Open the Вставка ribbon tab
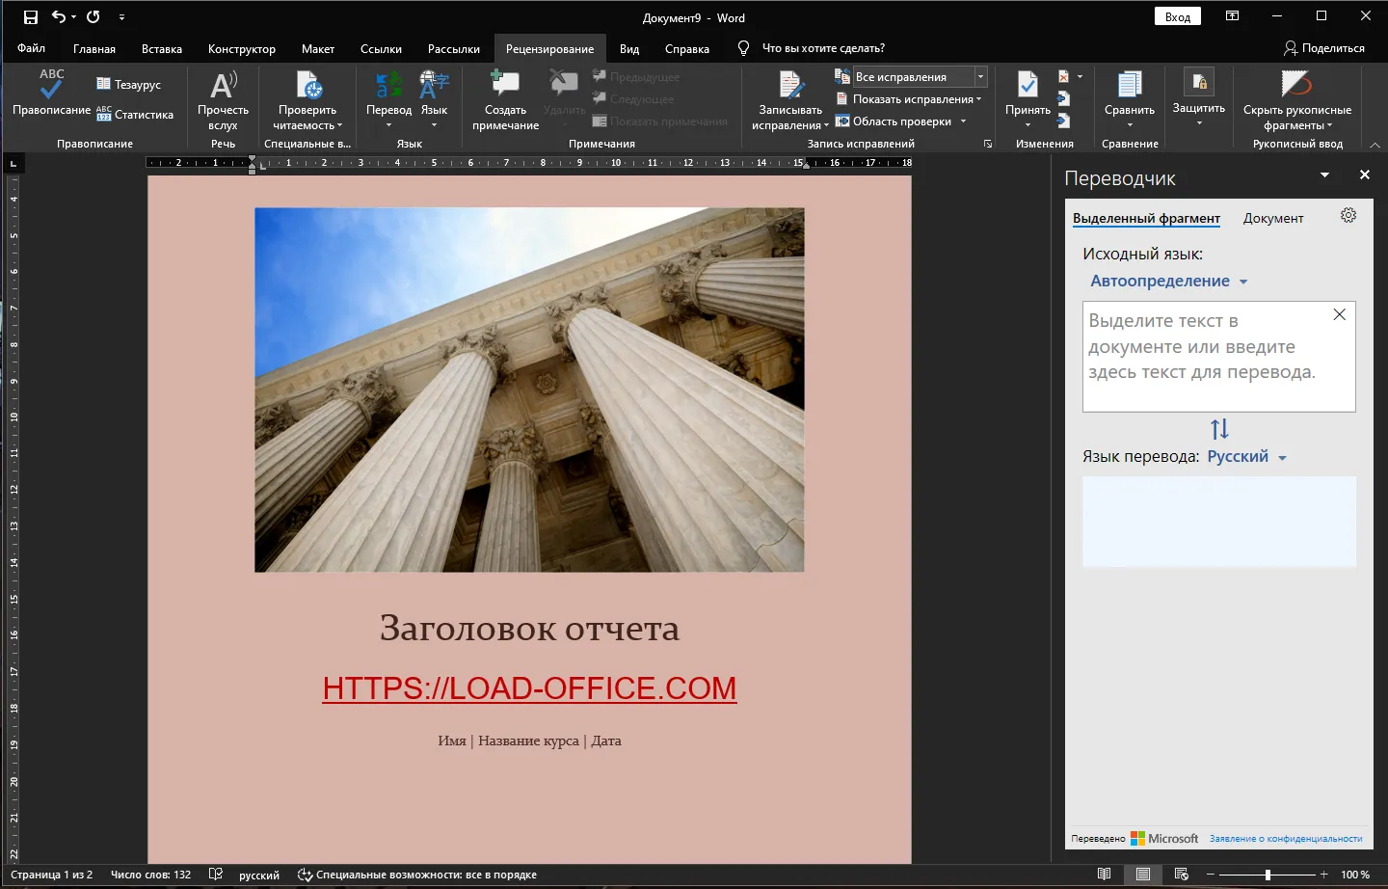Image resolution: width=1388 pixels, height=889 pixels. point(162,49)
